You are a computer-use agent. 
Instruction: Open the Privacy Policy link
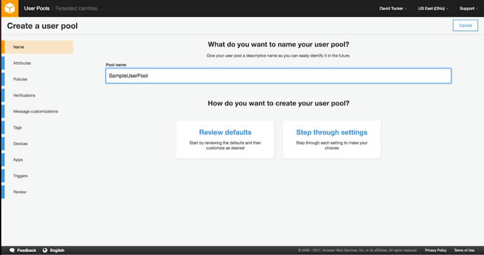coord(436,250)
